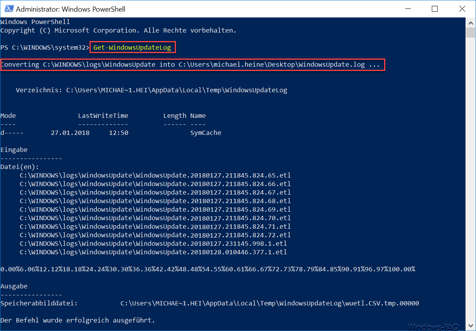Click file path ending 824.65.etl
Screen dimensions: 476x331
click(155, 175)
